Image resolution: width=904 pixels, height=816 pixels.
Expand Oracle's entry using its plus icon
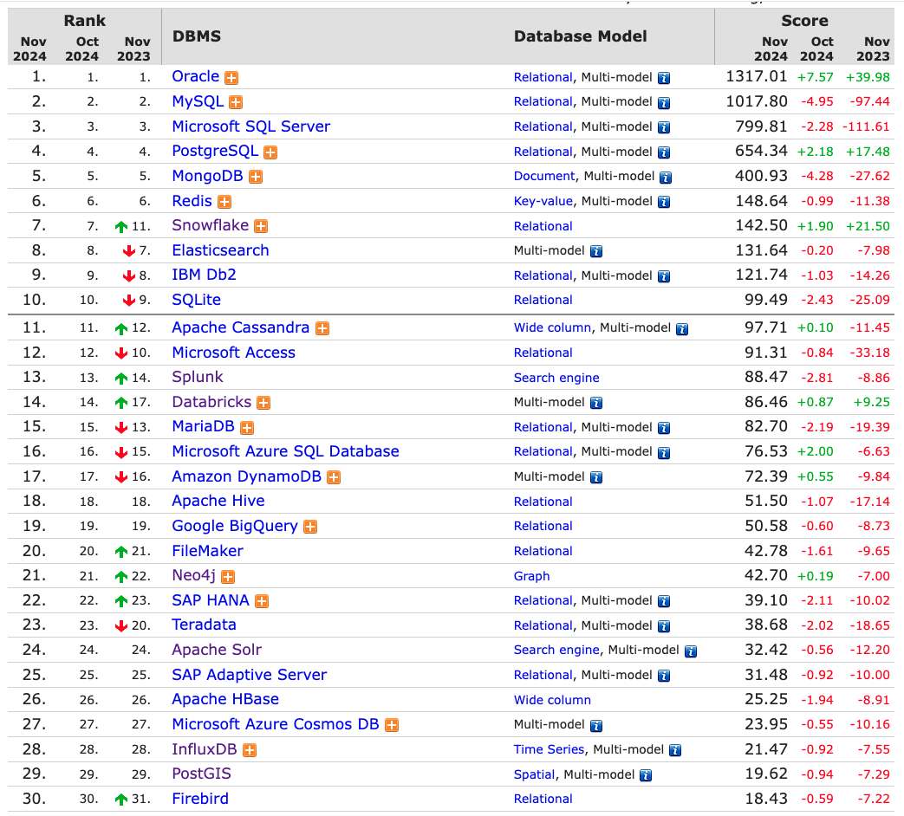click(231, 77)
